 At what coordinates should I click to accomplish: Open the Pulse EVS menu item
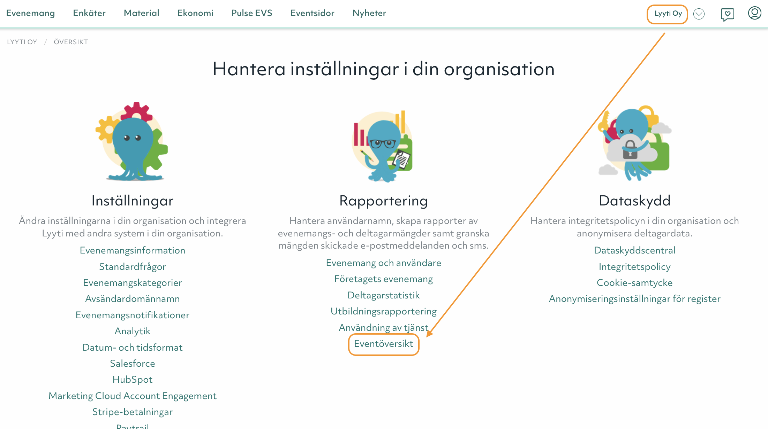pyautogui.click(x=252, y=13)
